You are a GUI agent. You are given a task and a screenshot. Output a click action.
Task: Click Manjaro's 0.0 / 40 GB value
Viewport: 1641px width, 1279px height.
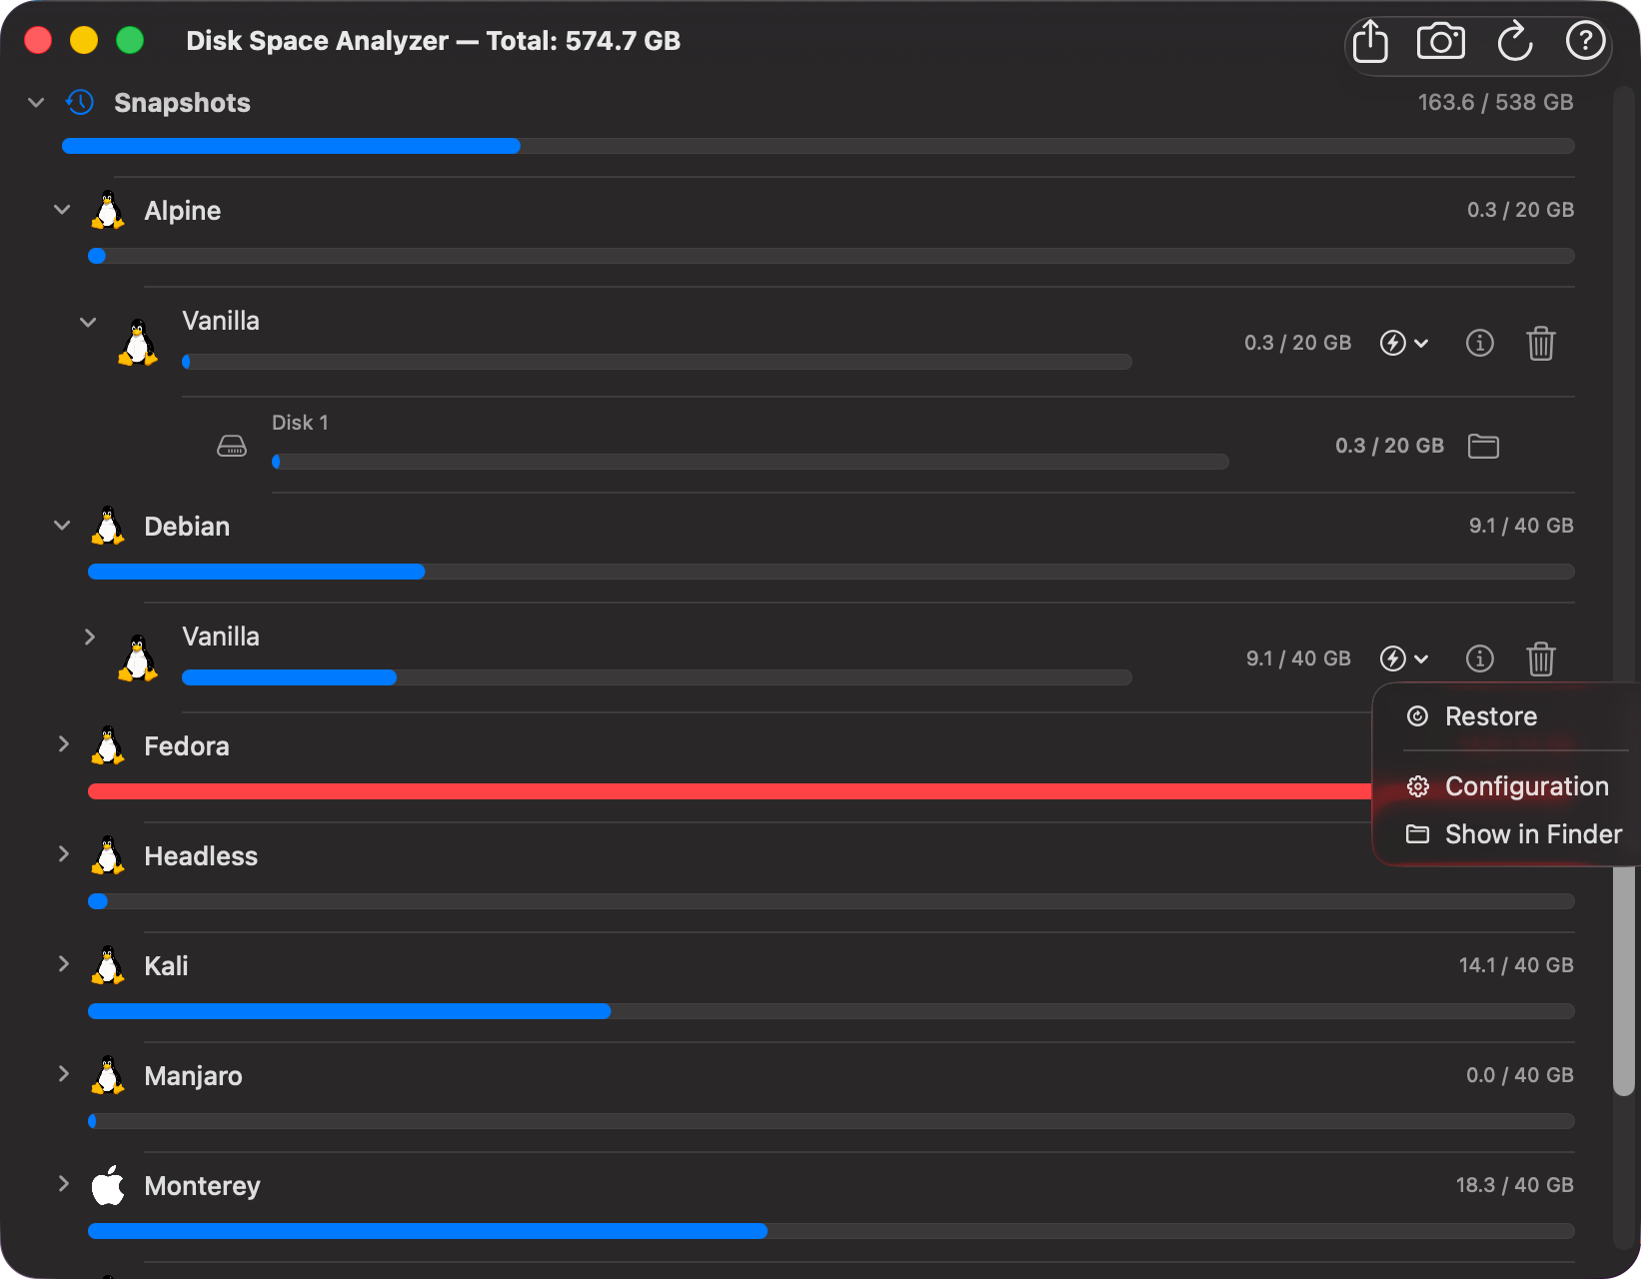coord(1520,1075)
